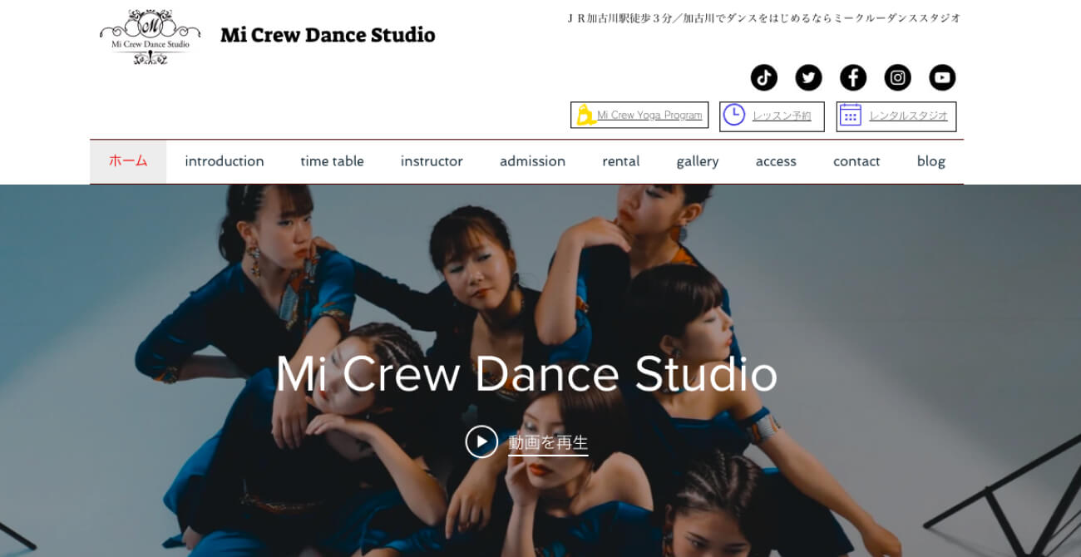Click the calendar icon beside レンタルスタジオ
The width and height of the screenshot is (1081, 557).
pyautogui.click(x=850, y=116)
